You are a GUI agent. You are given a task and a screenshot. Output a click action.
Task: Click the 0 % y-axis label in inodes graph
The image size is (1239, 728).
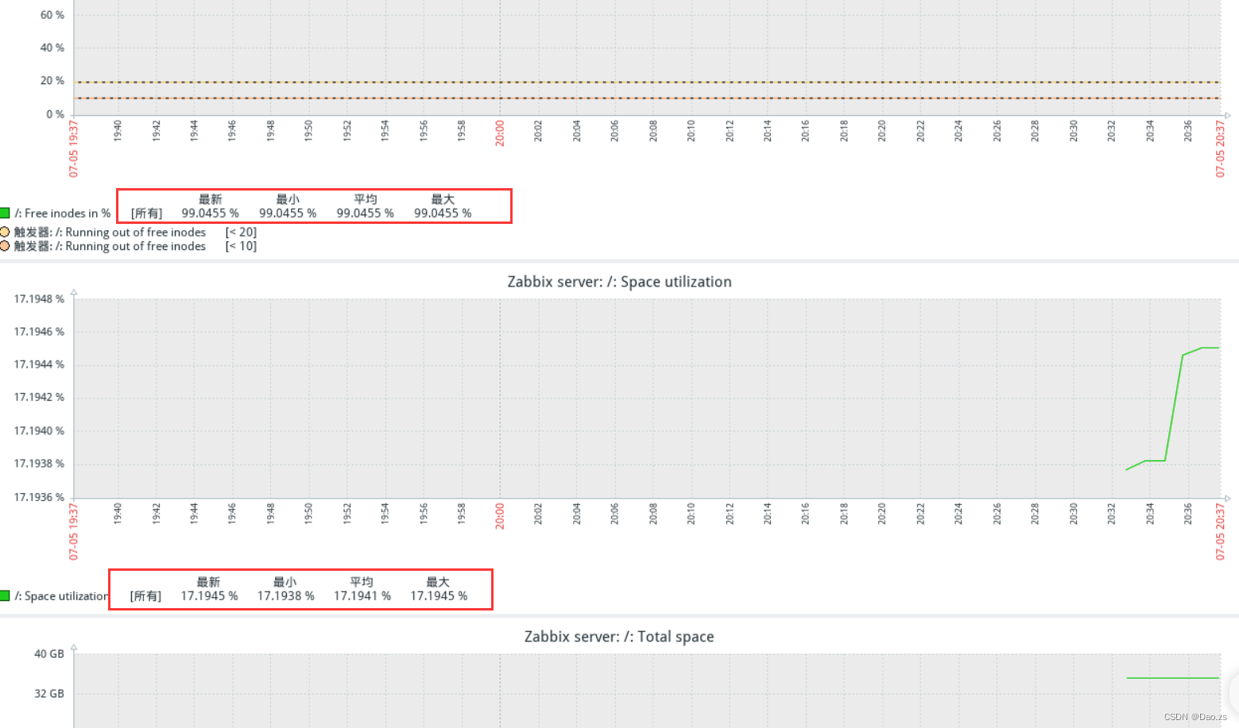point(55,114)
